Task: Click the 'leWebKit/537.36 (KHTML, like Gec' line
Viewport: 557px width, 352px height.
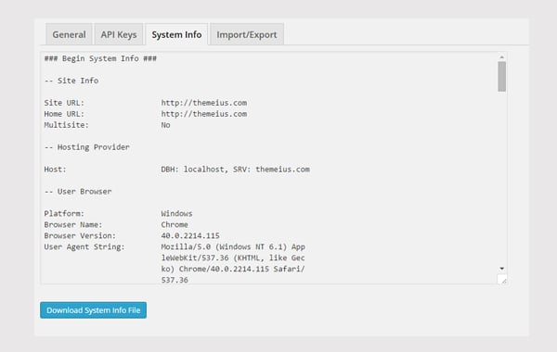Action: [x=233, y=258]
